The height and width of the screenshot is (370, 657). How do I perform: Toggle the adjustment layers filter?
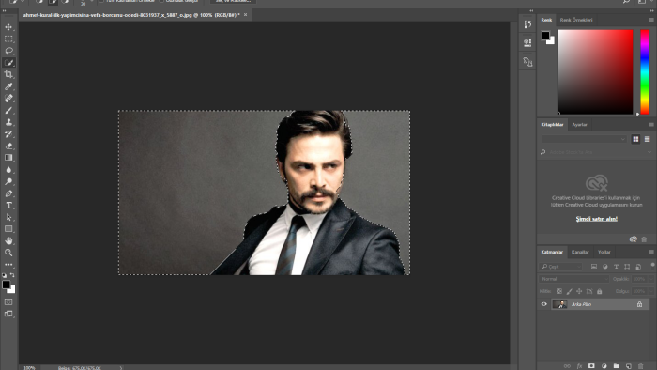(605, 267)
